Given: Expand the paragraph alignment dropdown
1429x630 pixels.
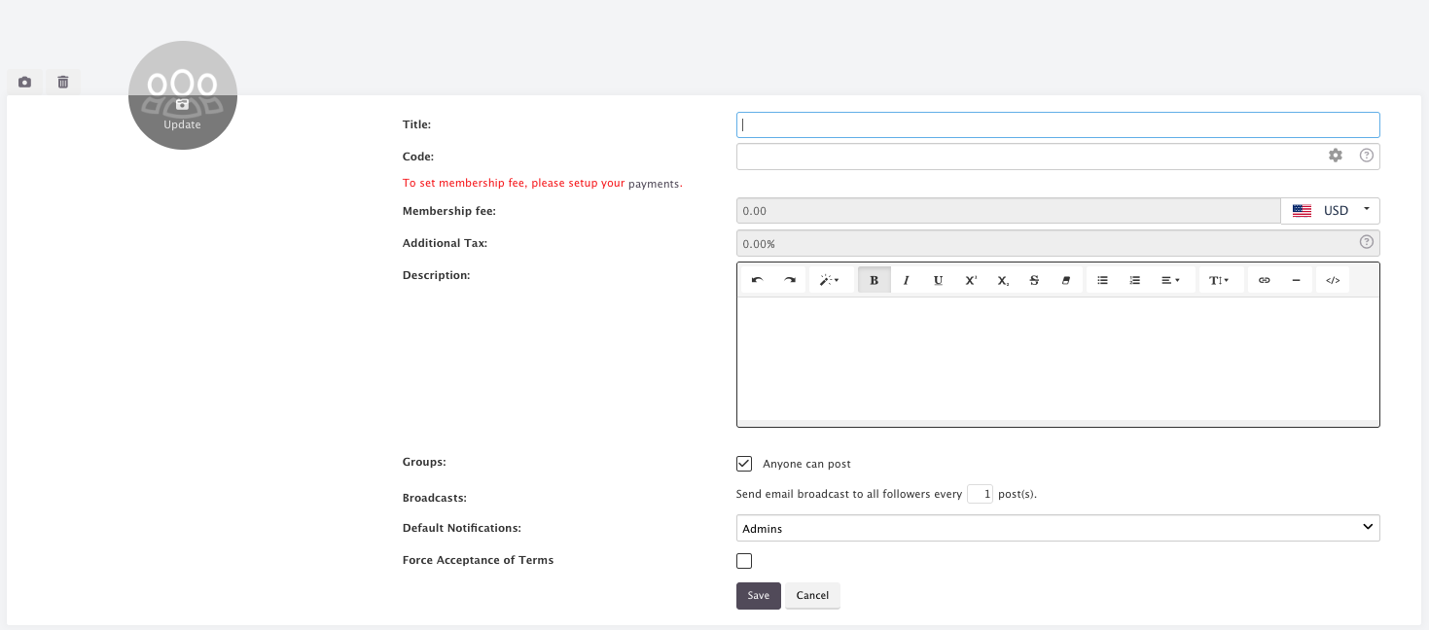Looking at the screenshot, I should [x=1170, y=280].
